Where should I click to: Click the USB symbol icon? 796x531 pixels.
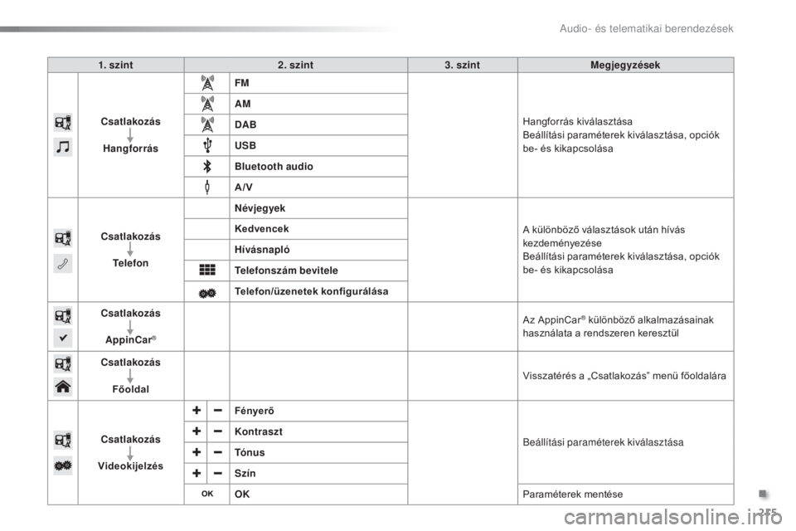[x=207, y=145]
